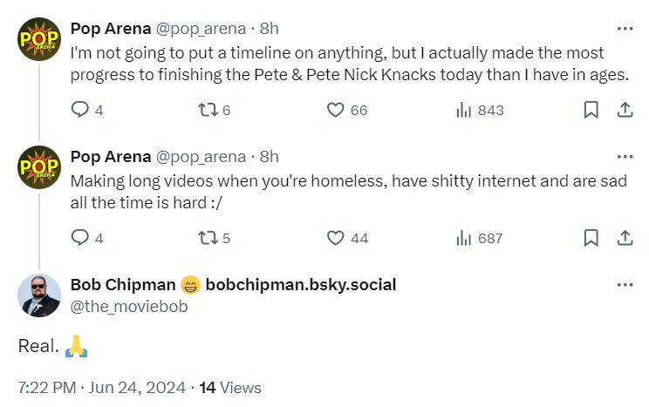Share the first Pop Arena tweet

click(x=625, y=111)
